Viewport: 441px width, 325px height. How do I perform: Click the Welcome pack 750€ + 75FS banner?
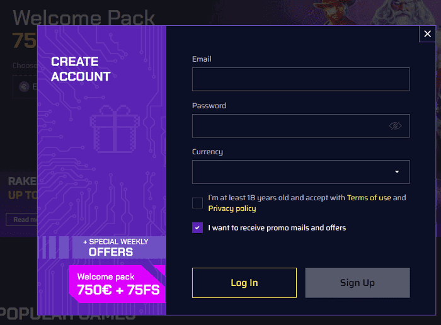pos(118,285)
